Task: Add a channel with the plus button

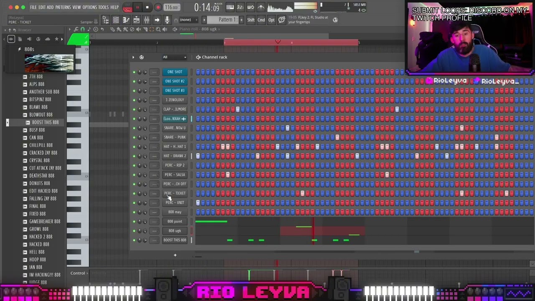Action: click(x=175, y=255)
